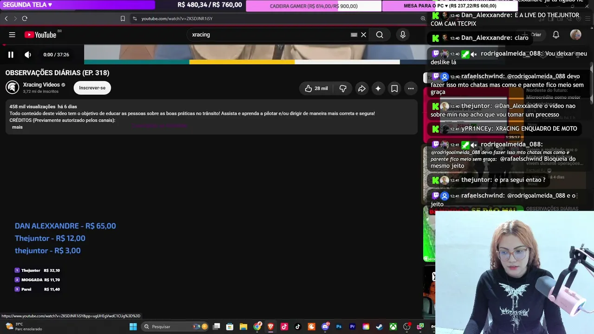Click the top donor row 'Thejuntor R$ 32,10'

coord(37,270)
